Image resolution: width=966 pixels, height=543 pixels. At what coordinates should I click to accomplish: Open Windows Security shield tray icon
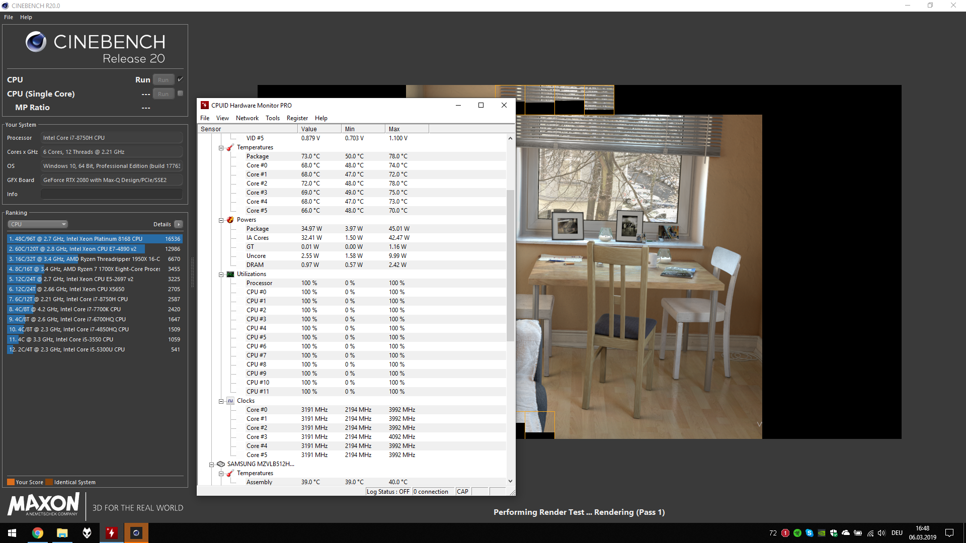[x=834, y=533]
